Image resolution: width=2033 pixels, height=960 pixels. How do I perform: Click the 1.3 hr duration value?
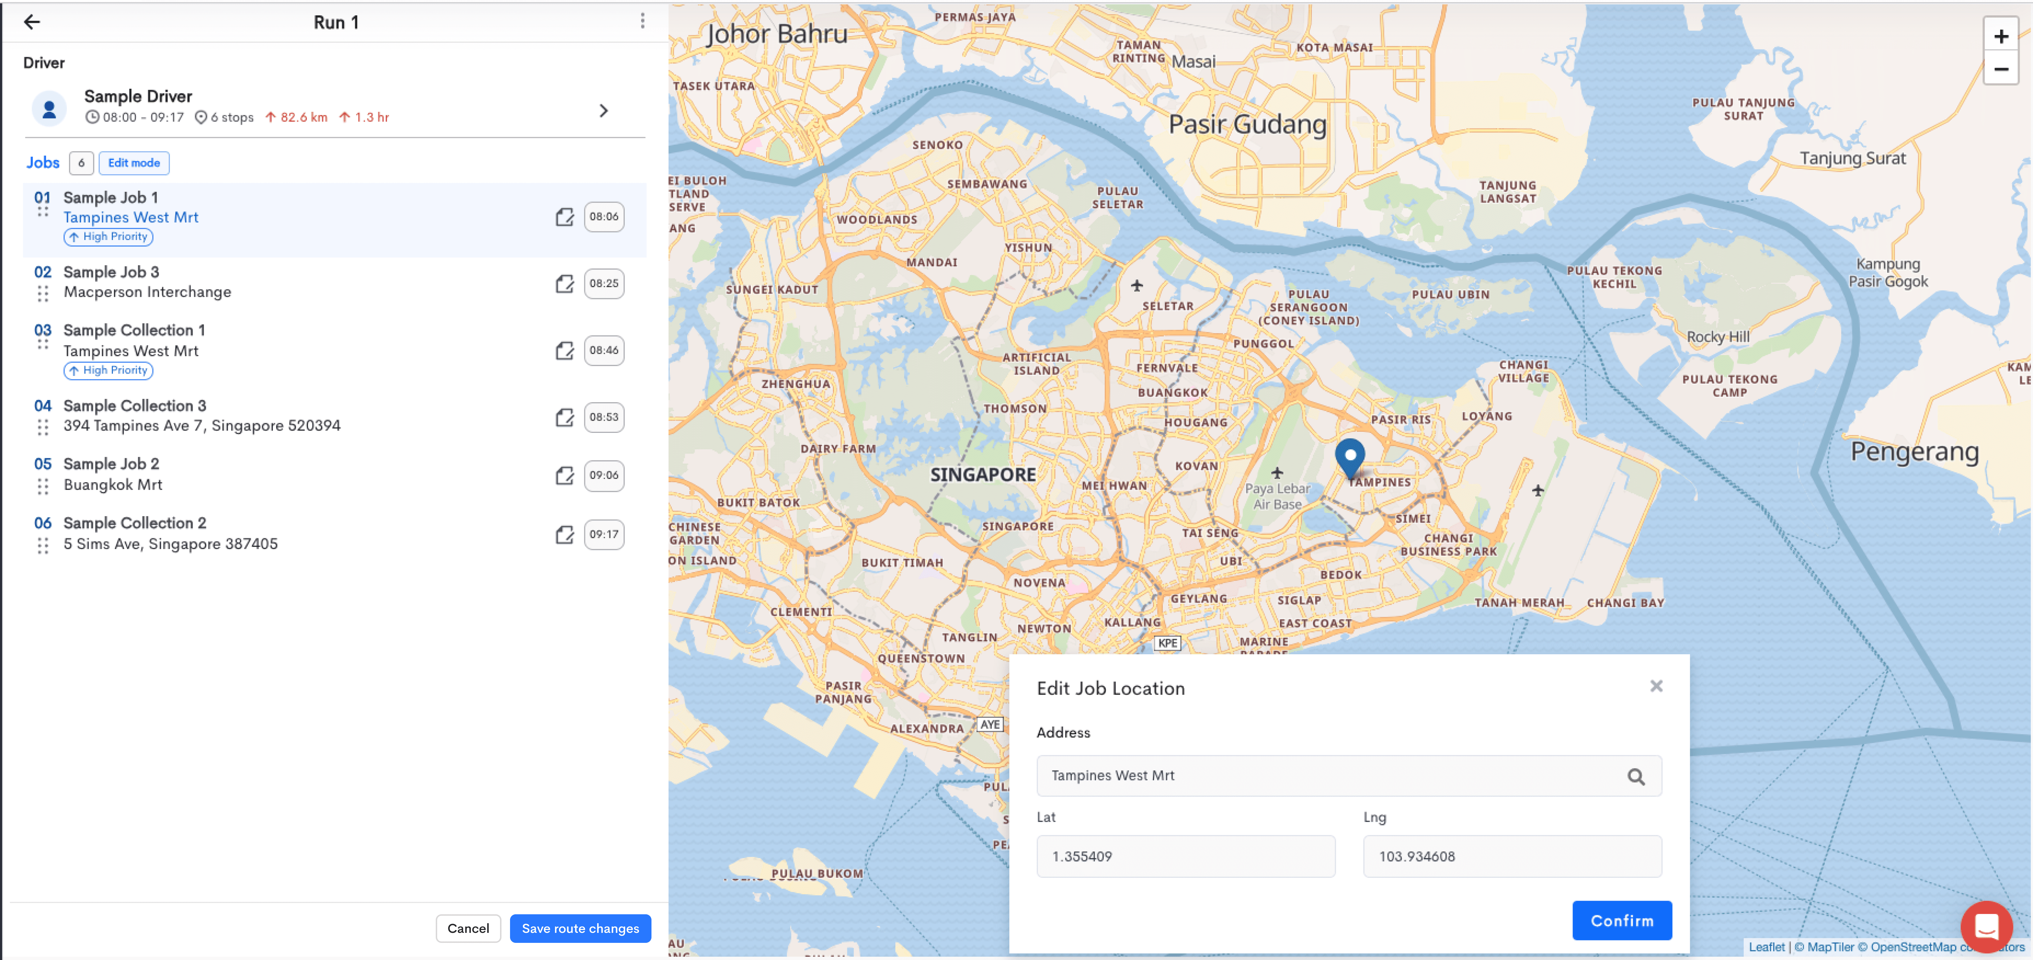(365, 117)
